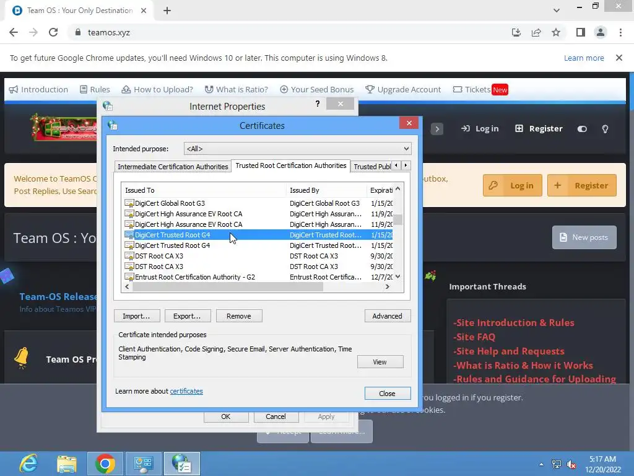Open File Explorer from taskbar
Image resolution: width=634 pixels, height=476 pixels.
(x=67, y=464)
